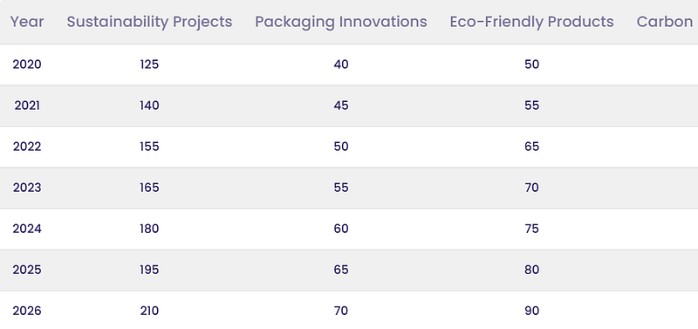Click the partially visible Carbon column header

tap(665, 22)
